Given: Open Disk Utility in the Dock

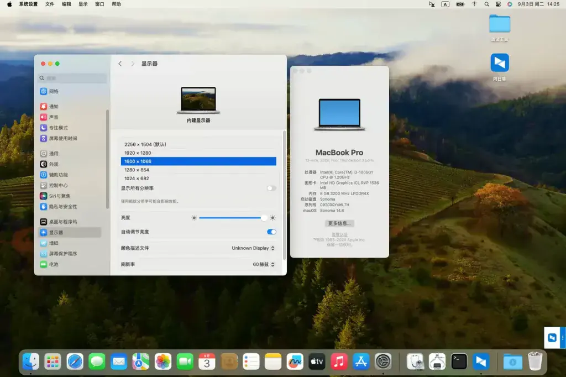Looking at the screenshot, I should (415, 362).
